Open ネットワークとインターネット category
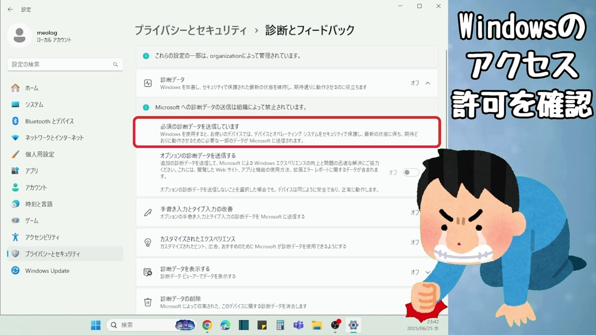596x335 pixels. (x=65, y=138)
